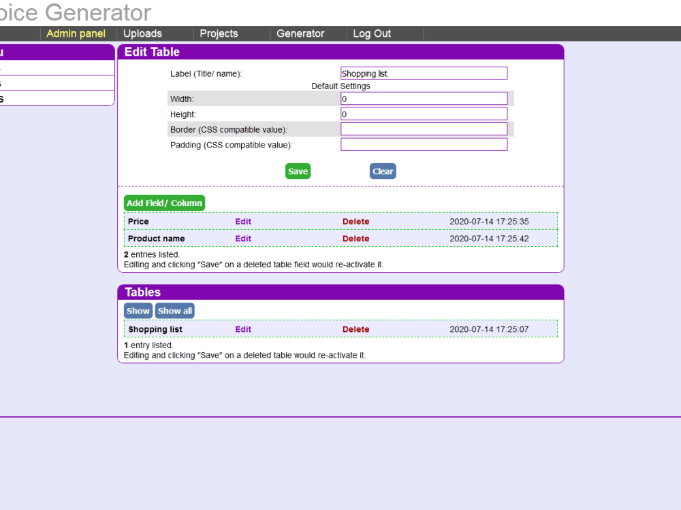Click the Label title input field
681x510 pixels.
[x=424, y=73]
